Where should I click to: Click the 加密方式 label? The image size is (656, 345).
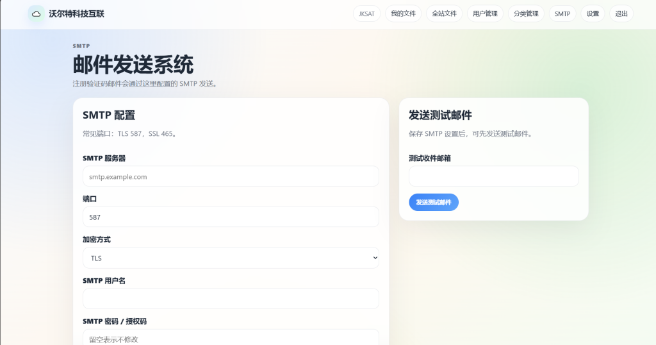pyautogui.click(x=97, y=239)
